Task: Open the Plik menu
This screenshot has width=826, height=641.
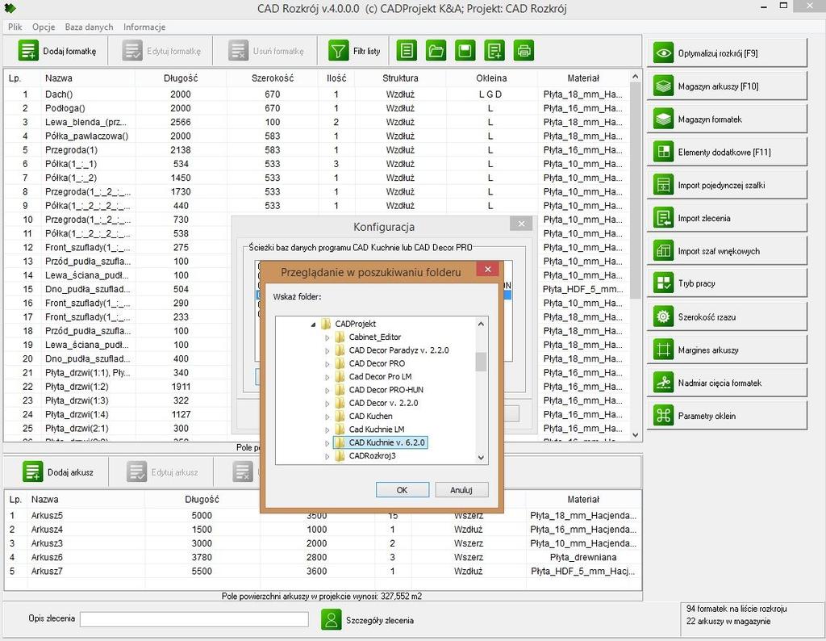Action: coord(15,27)
